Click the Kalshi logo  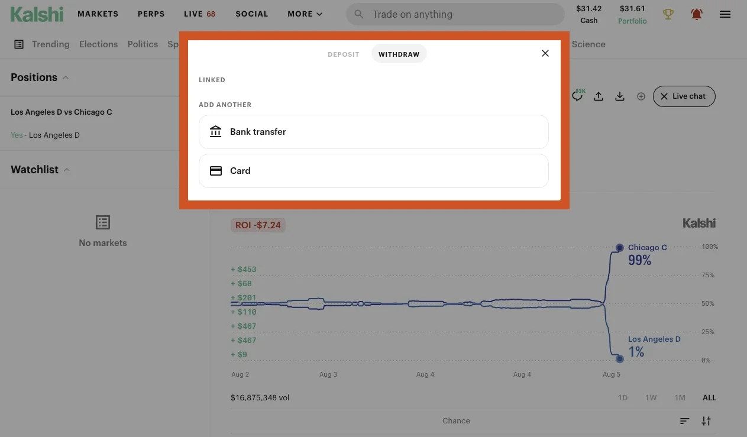pyautogui.click(x=37, y=14)
